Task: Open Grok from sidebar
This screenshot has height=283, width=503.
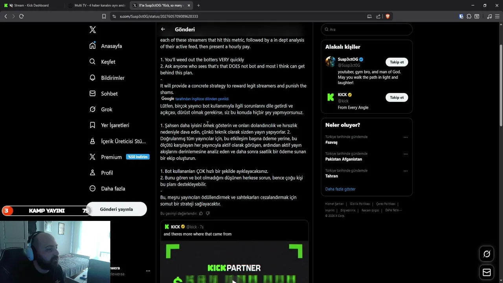Action: (101, 109)
